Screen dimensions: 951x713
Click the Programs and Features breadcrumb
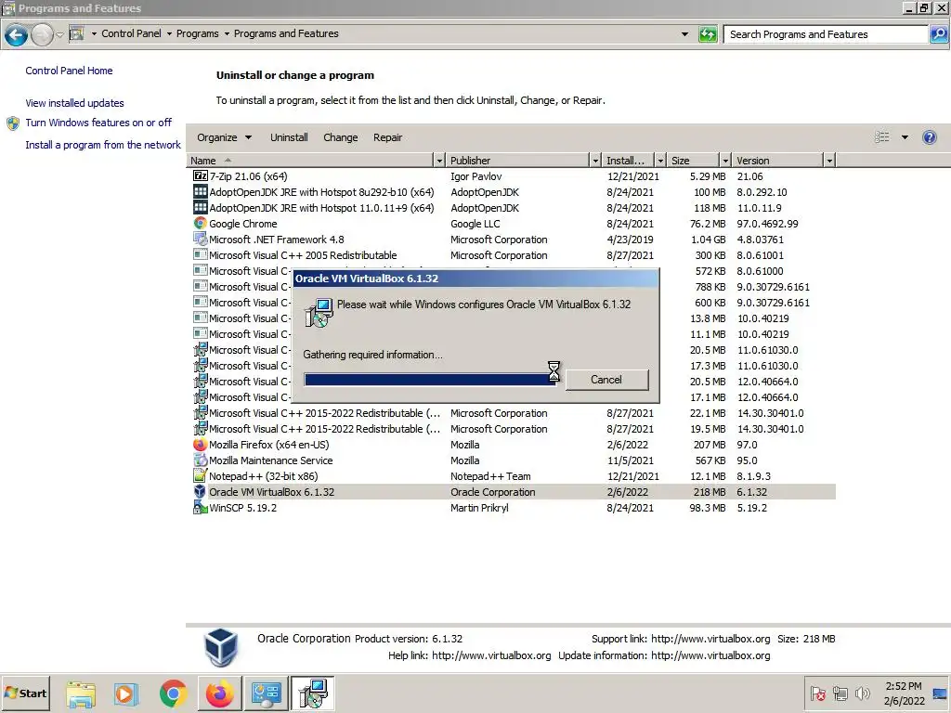pos(286,33)
